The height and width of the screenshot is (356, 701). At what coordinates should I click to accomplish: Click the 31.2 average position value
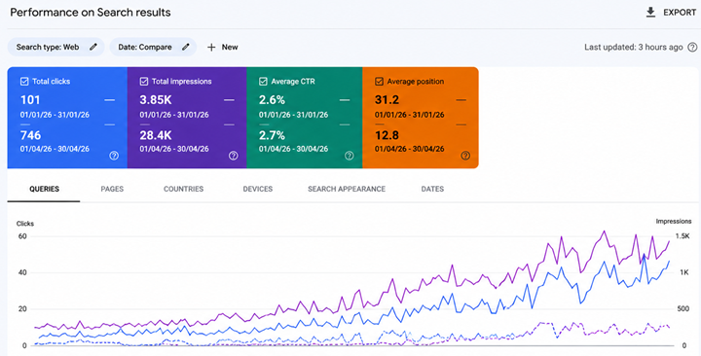pos(387,100)
